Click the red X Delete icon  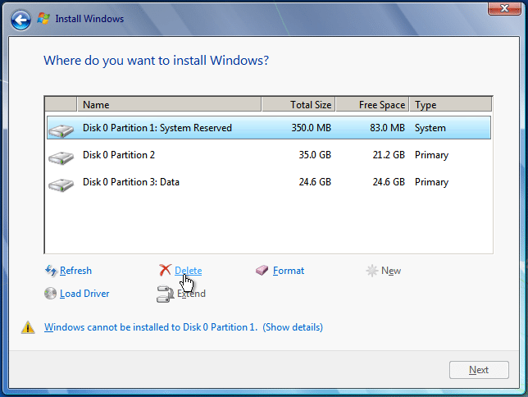click(165, 270)
